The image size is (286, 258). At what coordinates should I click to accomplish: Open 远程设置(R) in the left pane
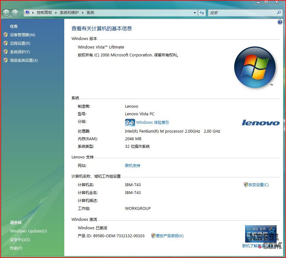[20, 43]
